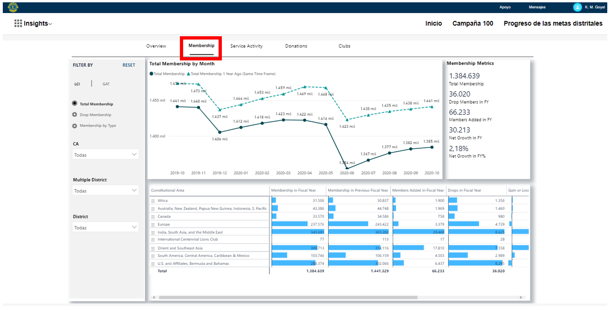Click the Total Membership 1 Year Ago legend triangle

188,74
